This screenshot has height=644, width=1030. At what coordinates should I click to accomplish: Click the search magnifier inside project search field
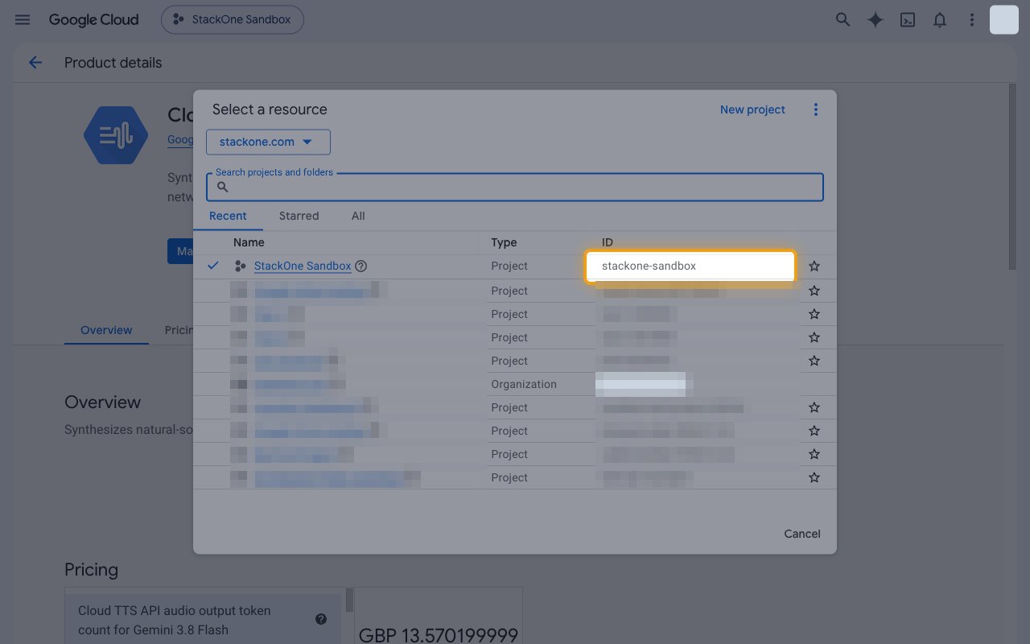tap(223, 187)
